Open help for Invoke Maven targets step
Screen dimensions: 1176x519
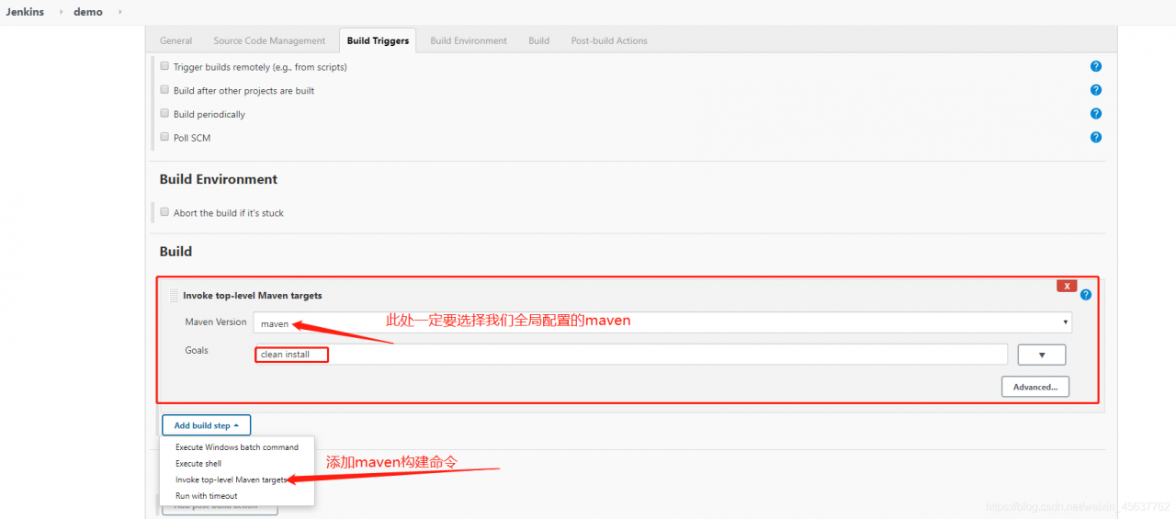tap(1086, 295)
